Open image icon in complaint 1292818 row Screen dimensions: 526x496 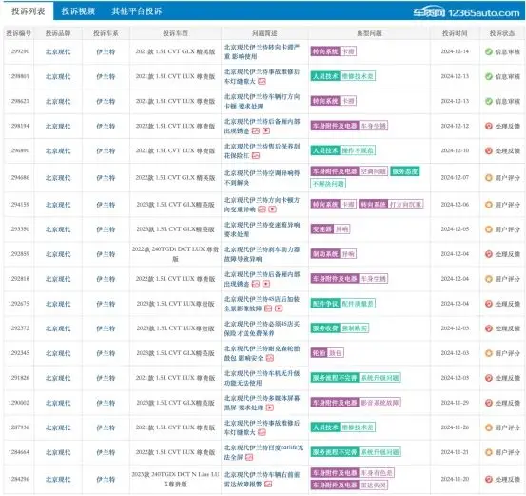pos(256,284)
